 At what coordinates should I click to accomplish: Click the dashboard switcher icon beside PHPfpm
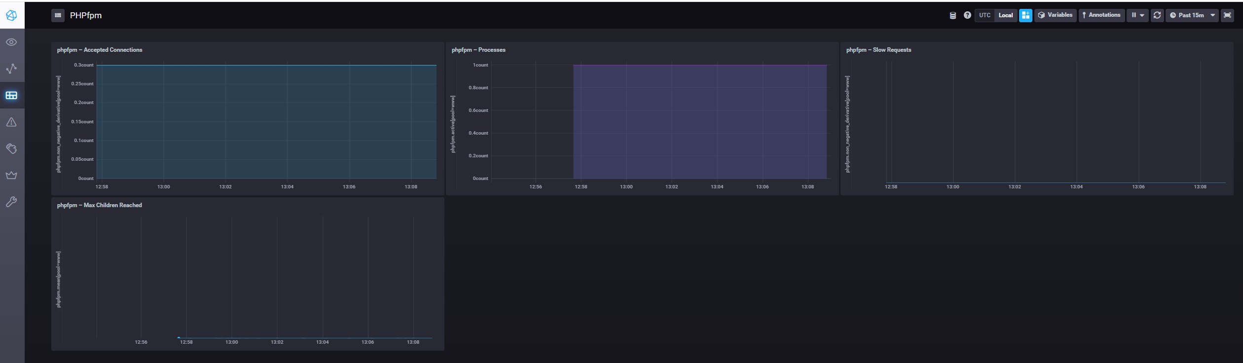pyautogui.click(x=58, y=15)
